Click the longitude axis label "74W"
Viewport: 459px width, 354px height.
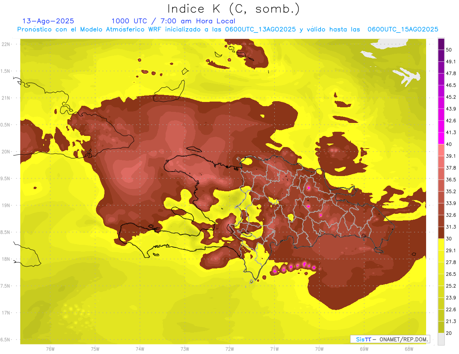140,349
